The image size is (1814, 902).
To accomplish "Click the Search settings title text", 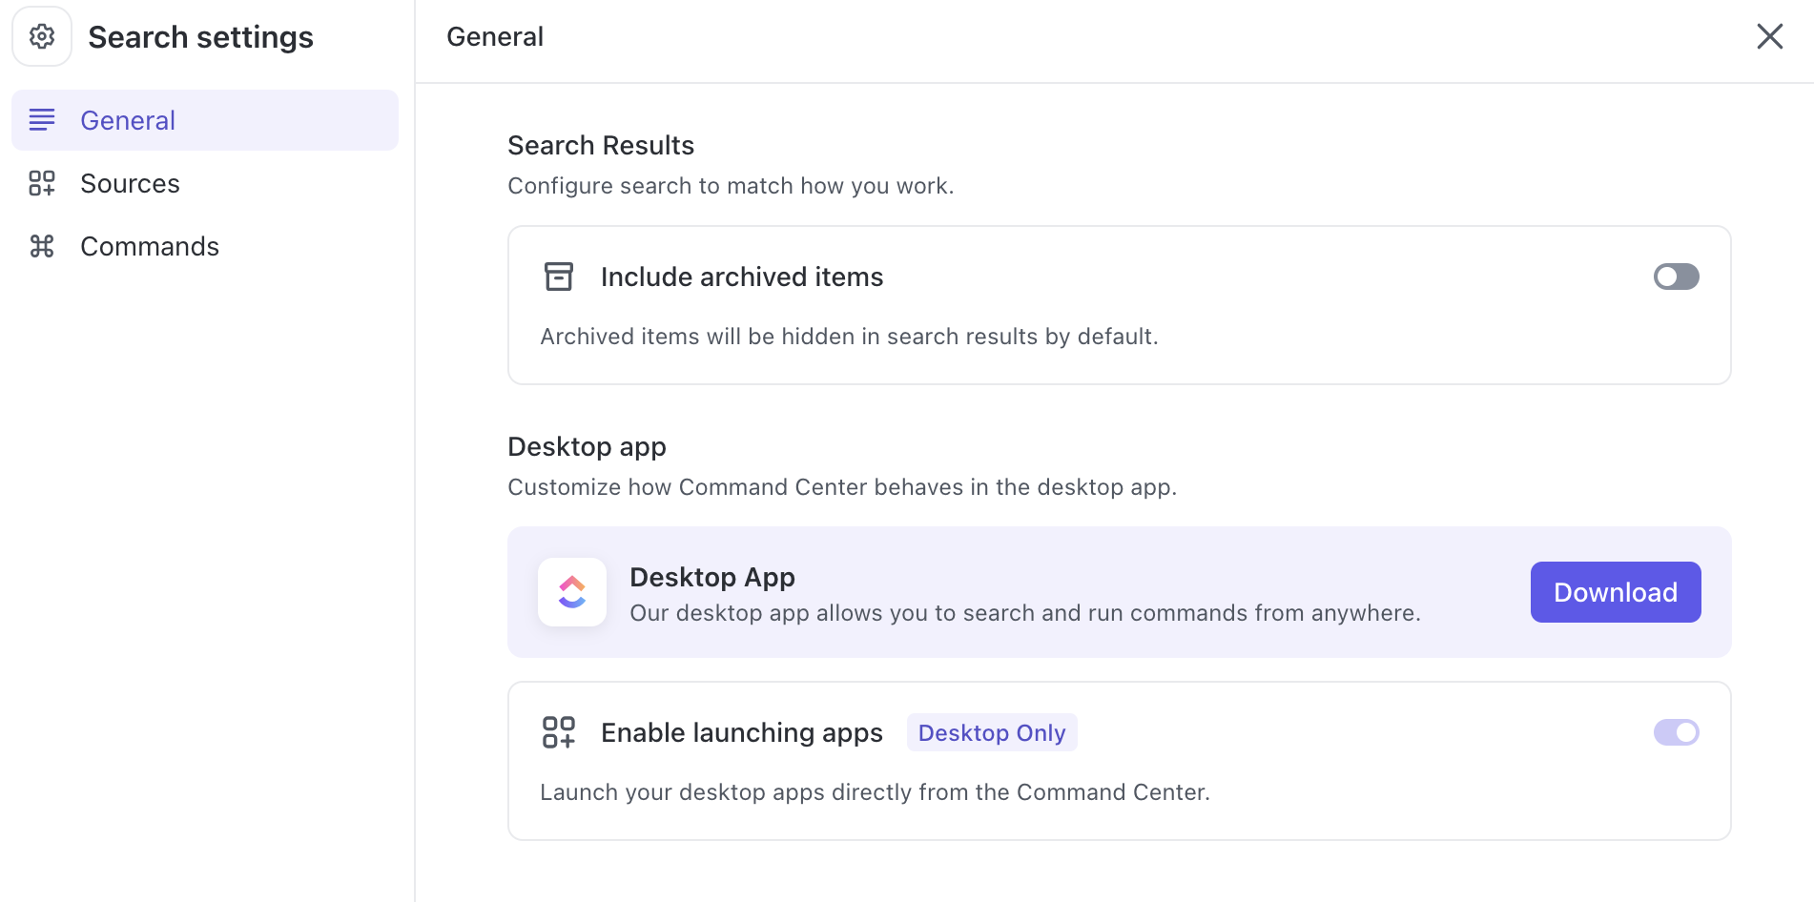I will coord(200,36).
